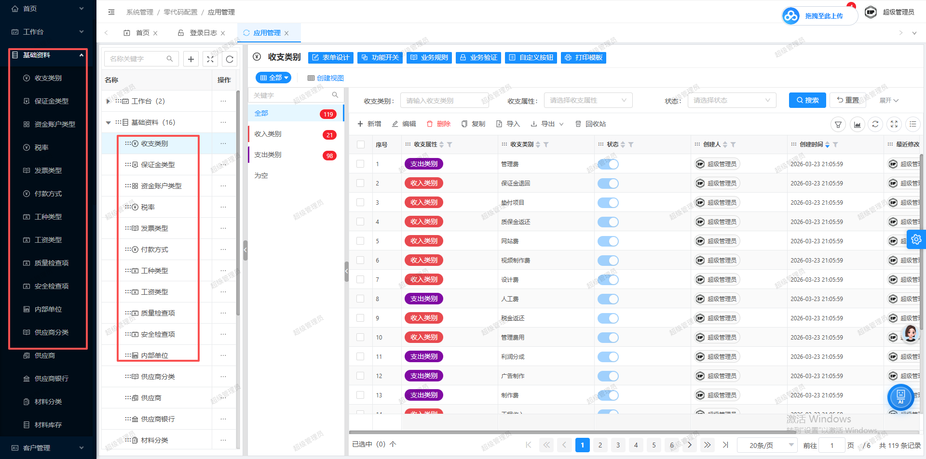Expand the 客户管理 sidebar menu
Screen dimensions: 926x459
click(47, 448)
